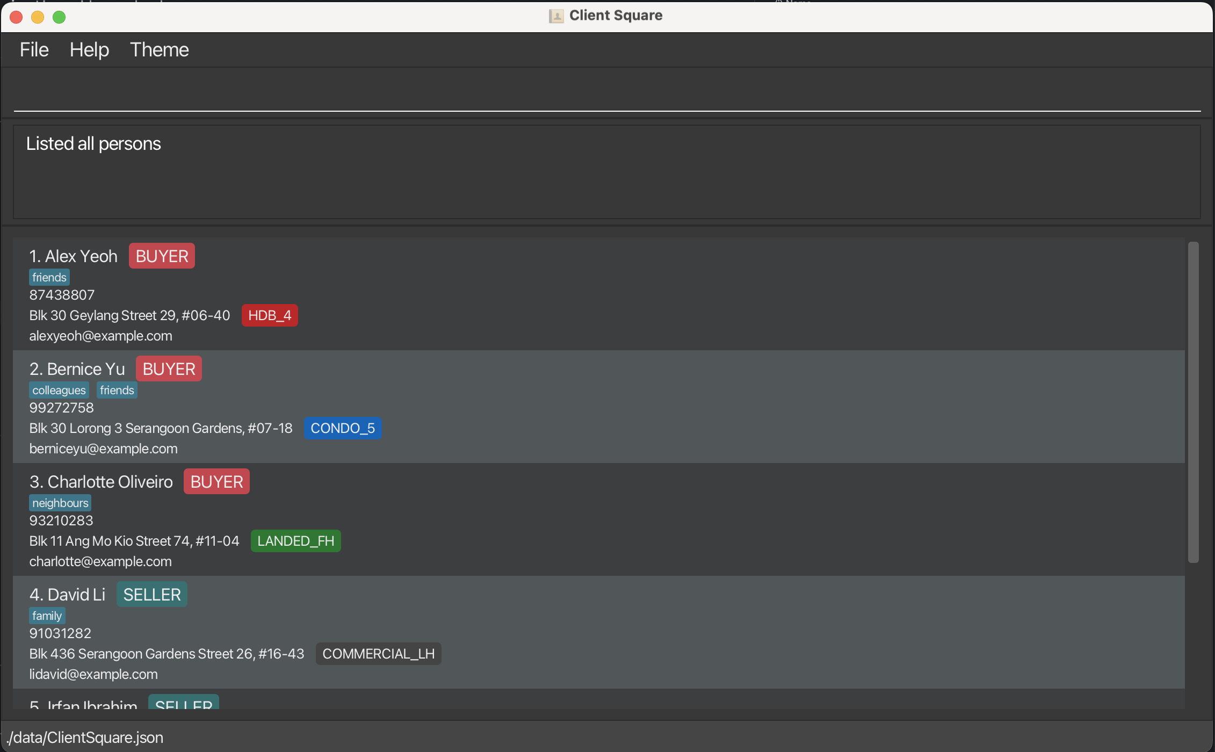The image size is (1215, 752).
Task: Click the client list scrollbar thumb
Action: pyautogui.click(x=1193, y=402)
